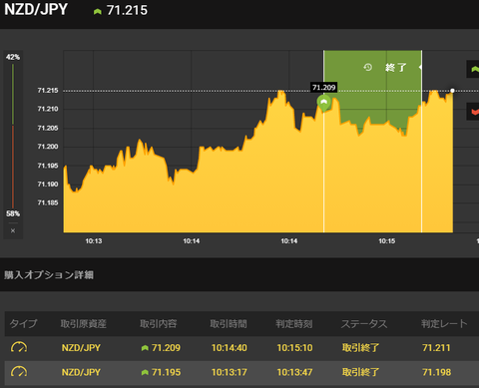
Task: Click the 42% sentiment value
Action: click(13, 57)
